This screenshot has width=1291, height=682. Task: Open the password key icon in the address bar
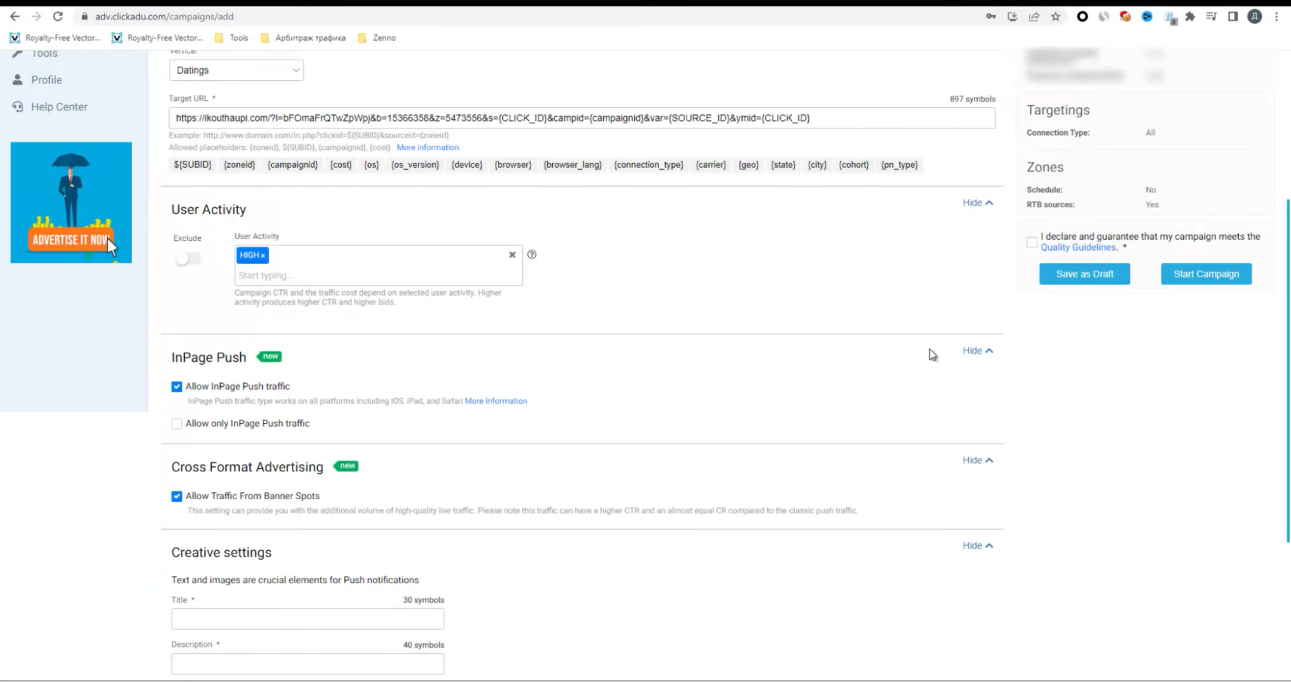[991, 16]
